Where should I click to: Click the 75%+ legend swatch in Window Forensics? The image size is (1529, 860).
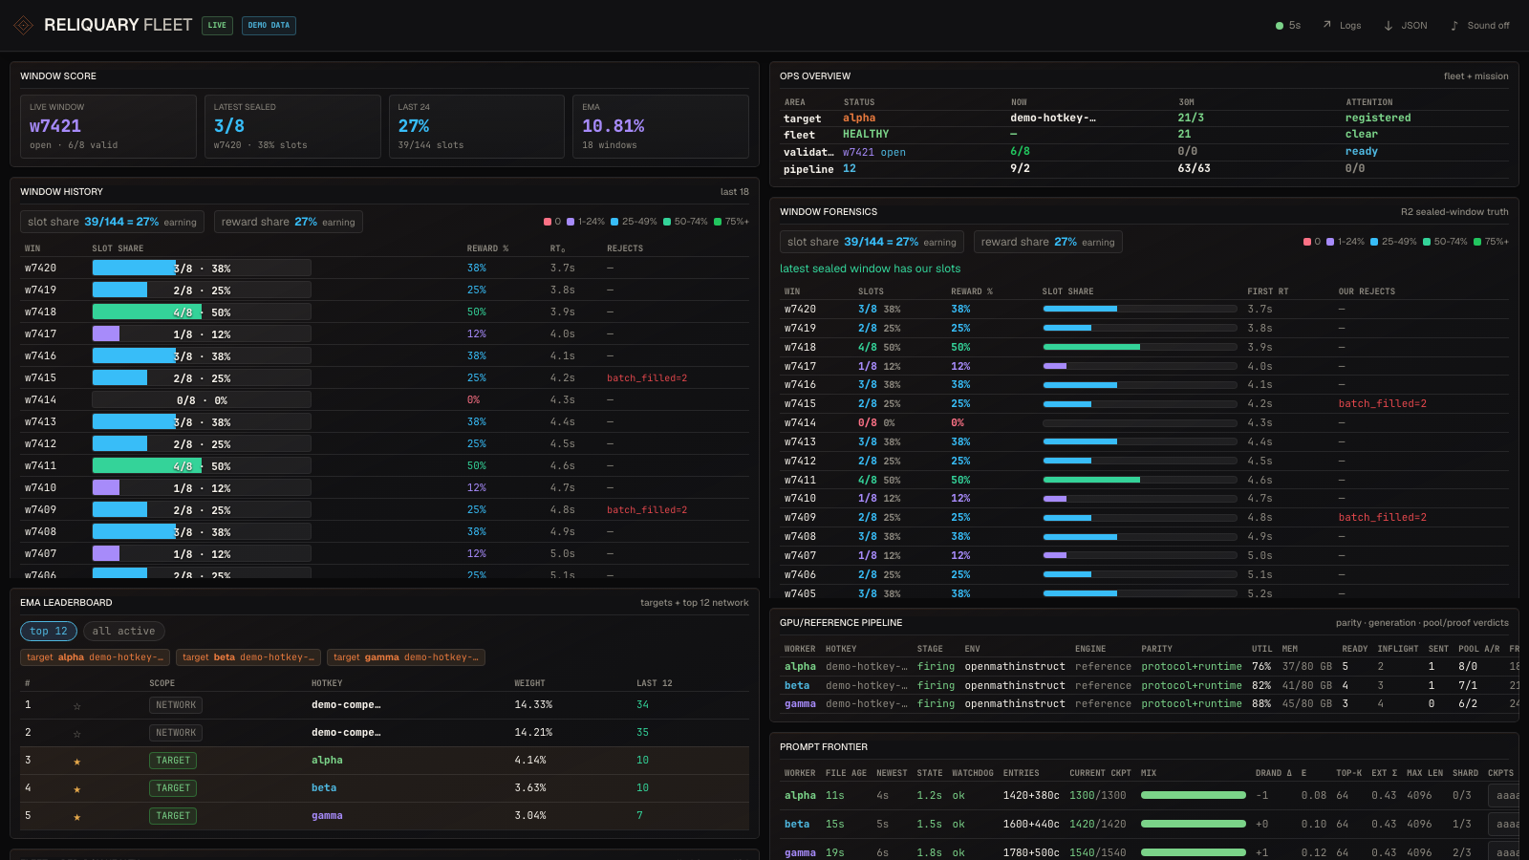point(1477,242)
